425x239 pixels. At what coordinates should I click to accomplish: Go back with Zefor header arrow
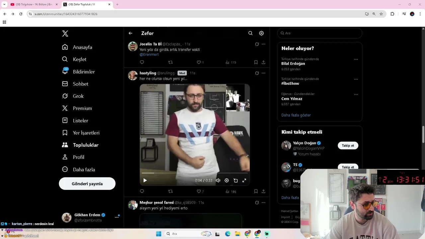pos(130,33)
